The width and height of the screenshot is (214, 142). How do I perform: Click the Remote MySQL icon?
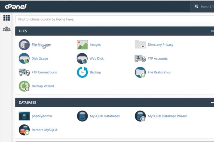click(24, 130)
